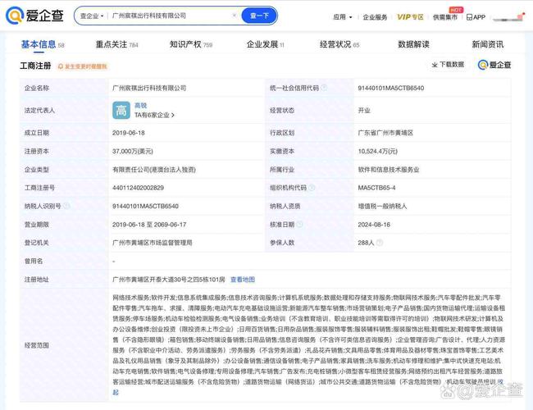Screen dimensions: 533x410
Task: Select taxpayer type 增值税一般纳税人
Action: pyautogui.click(x=382, y=206)
